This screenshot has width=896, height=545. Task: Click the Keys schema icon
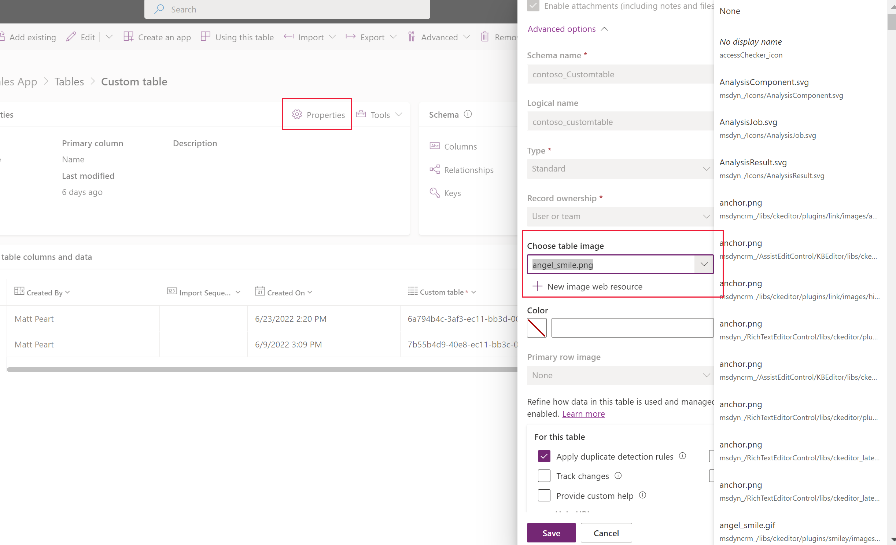pyautogui.click(x=435, y=192)
